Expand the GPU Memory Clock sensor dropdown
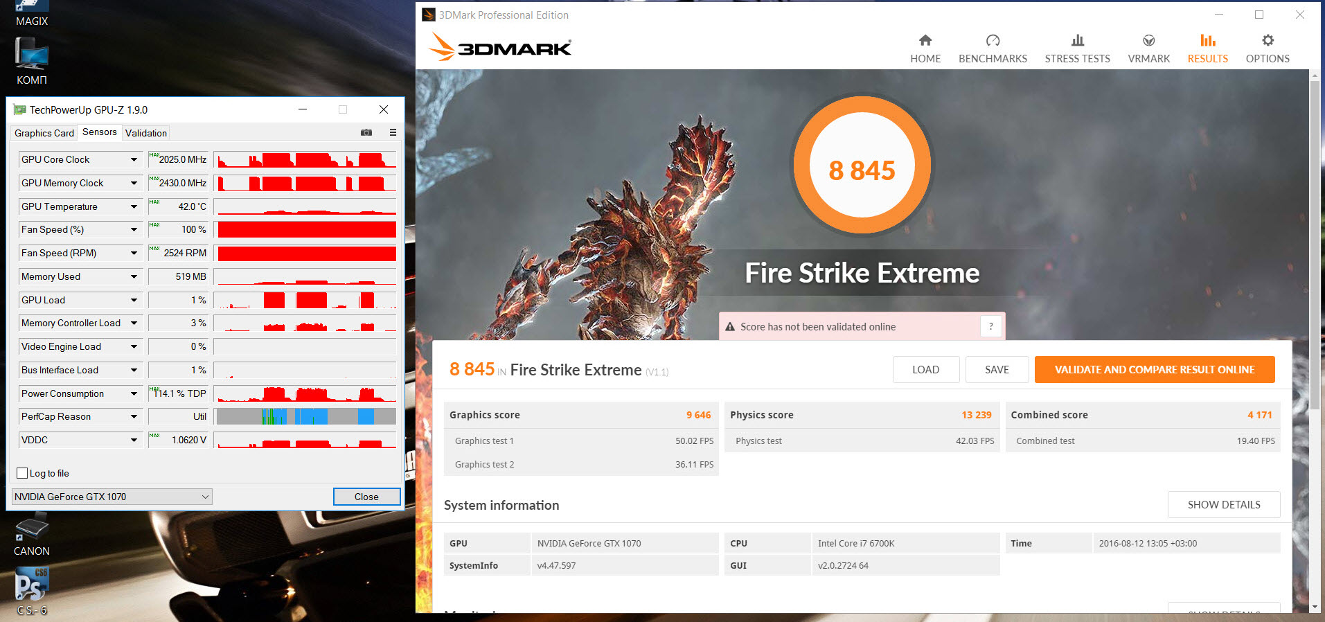This screenshot has width=1325, height=622. pos(134,184)
